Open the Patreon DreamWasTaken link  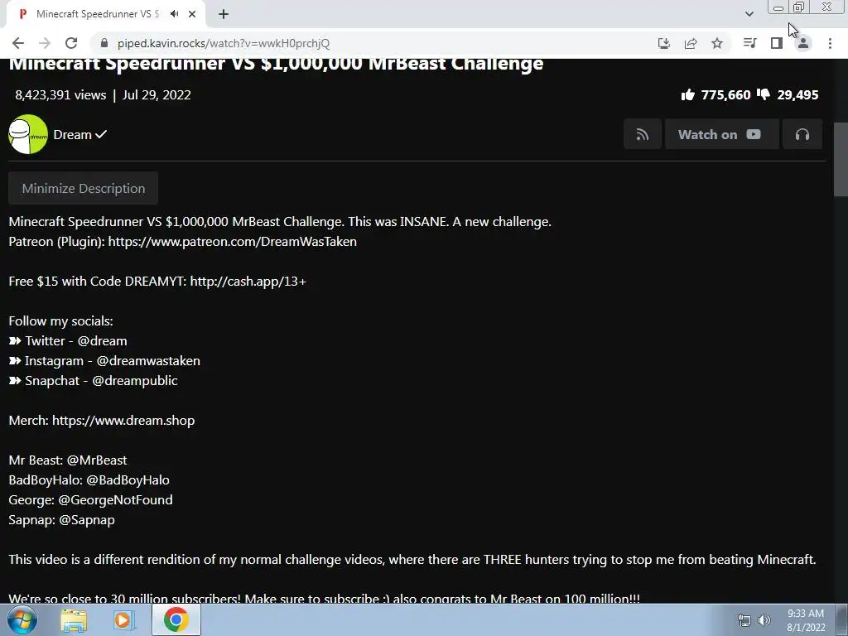pos(233,242)
